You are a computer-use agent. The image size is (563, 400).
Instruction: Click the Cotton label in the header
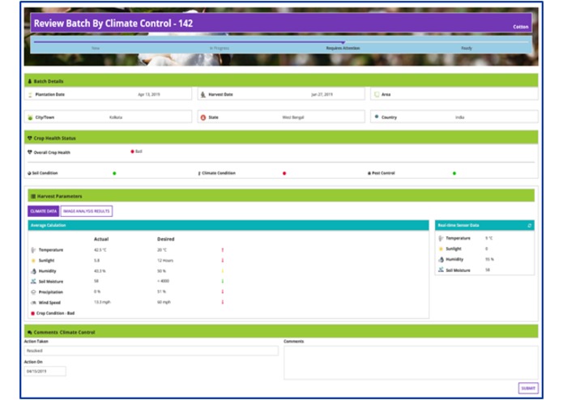click(x=521, y=27)
